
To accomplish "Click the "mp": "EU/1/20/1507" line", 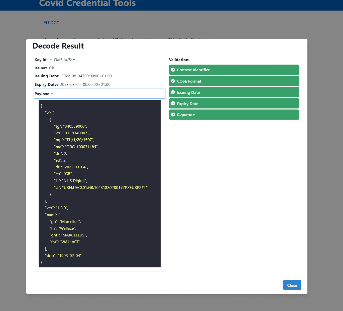I will 74,140.
